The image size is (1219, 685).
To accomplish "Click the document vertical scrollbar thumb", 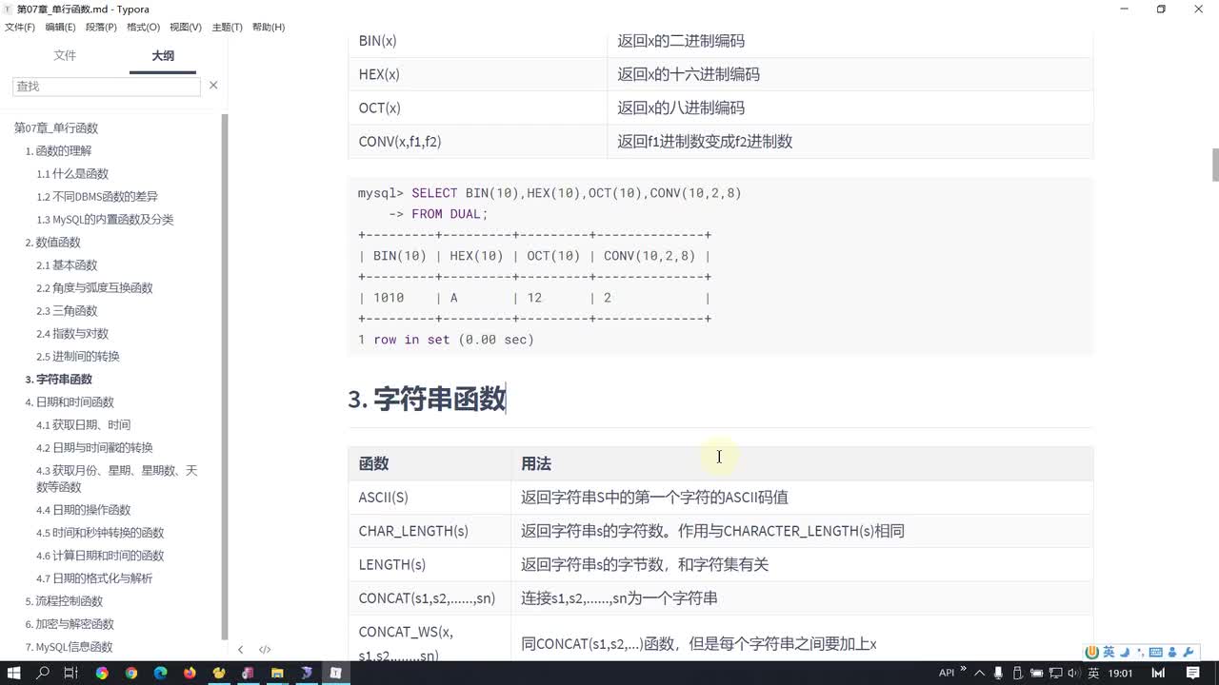I will point(1215,165).
